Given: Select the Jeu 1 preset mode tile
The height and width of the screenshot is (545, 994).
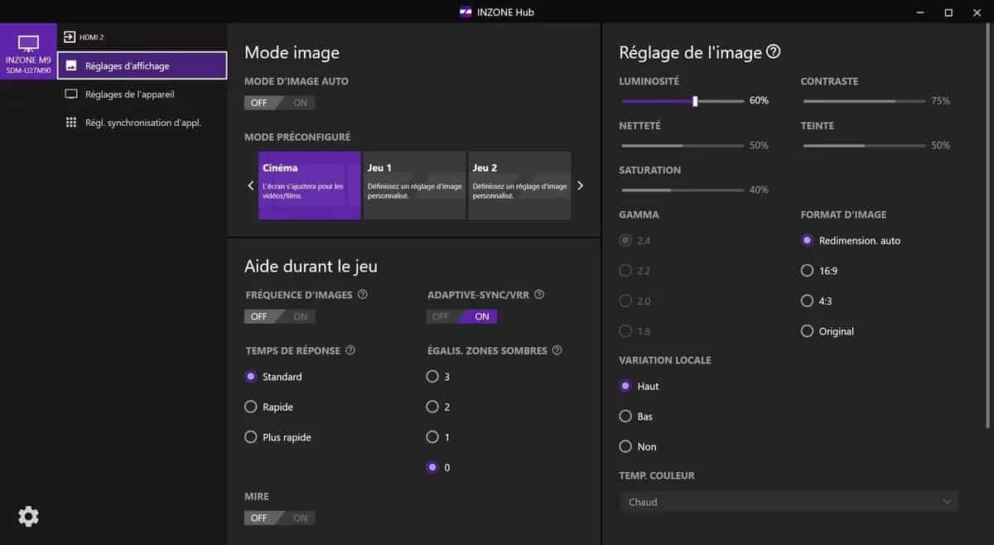Looking at the screenshot, I should click(414, 186).
